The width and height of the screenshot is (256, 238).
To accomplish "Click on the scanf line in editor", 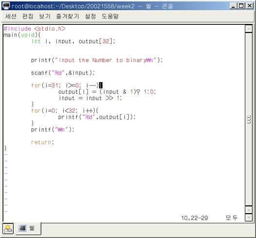I will click(63, 73).
